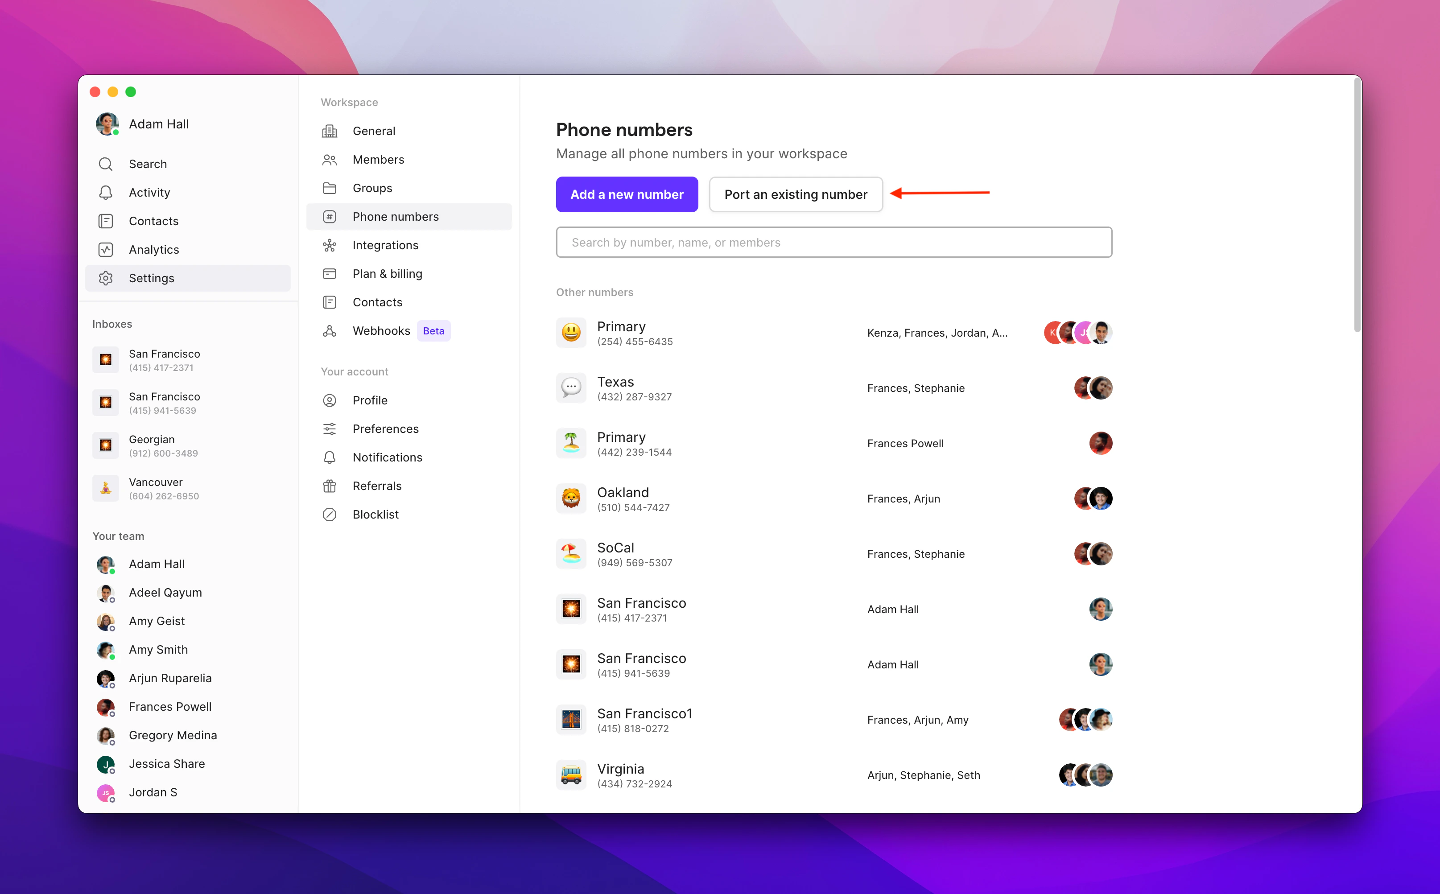1440x894 pixels.
Task: Select Frances Powell in Your team
Action: click(170, 707)
